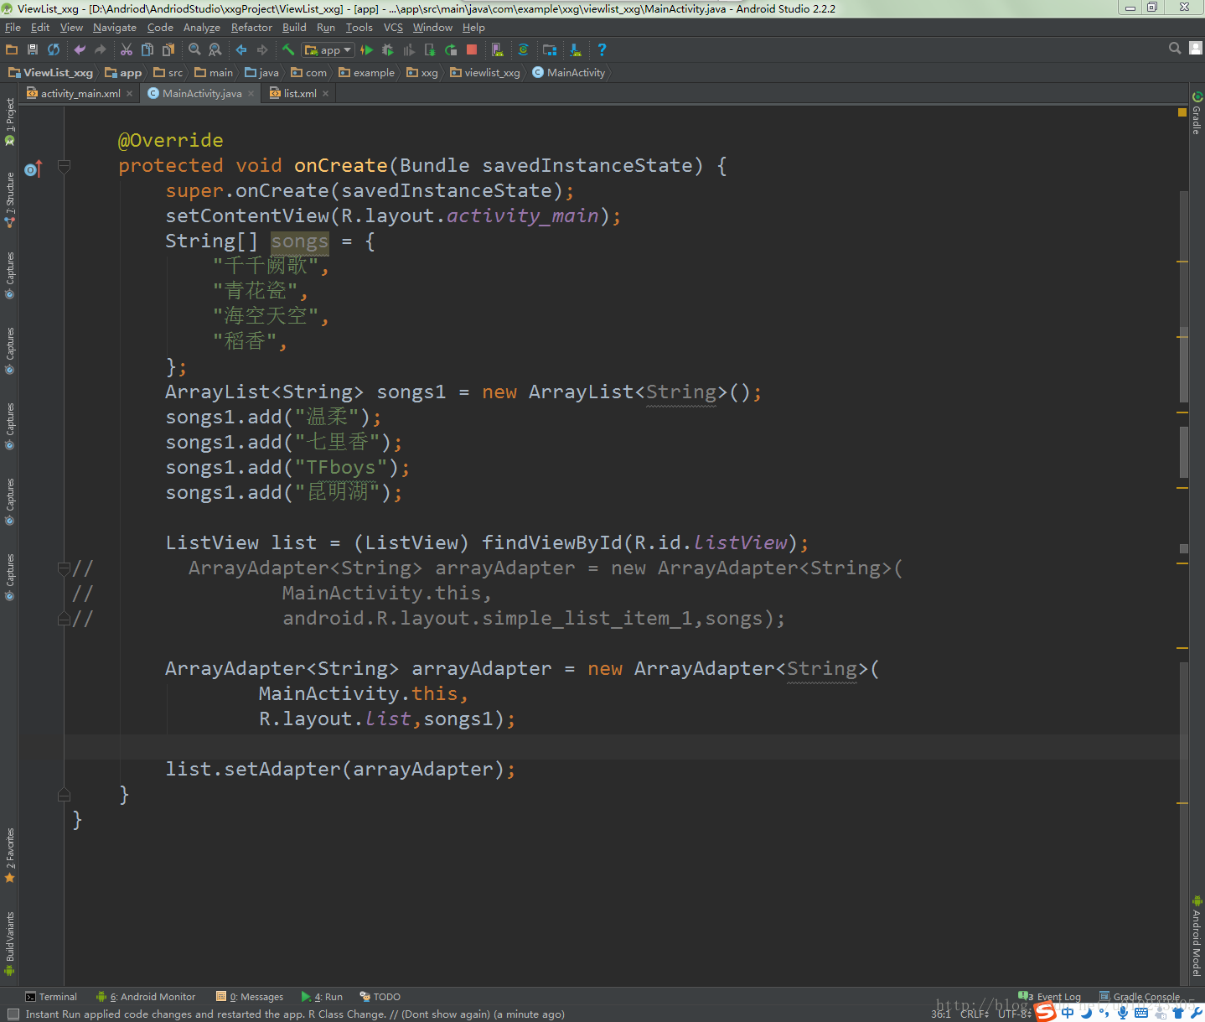Switch to the list.xml editor tab
Viewport: 1205px width, 1022px height.
click(x=299, y=93)
